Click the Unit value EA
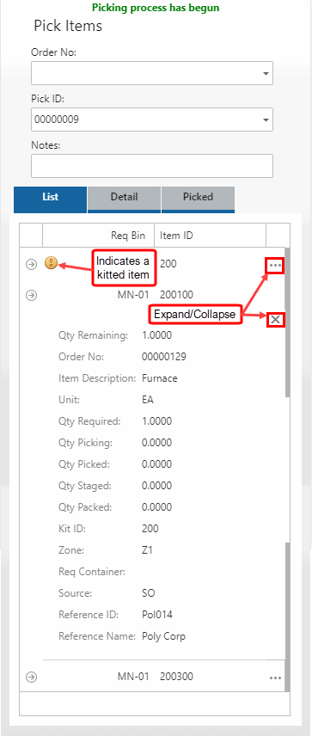312x736 pixels. click(x=148, y=400)
